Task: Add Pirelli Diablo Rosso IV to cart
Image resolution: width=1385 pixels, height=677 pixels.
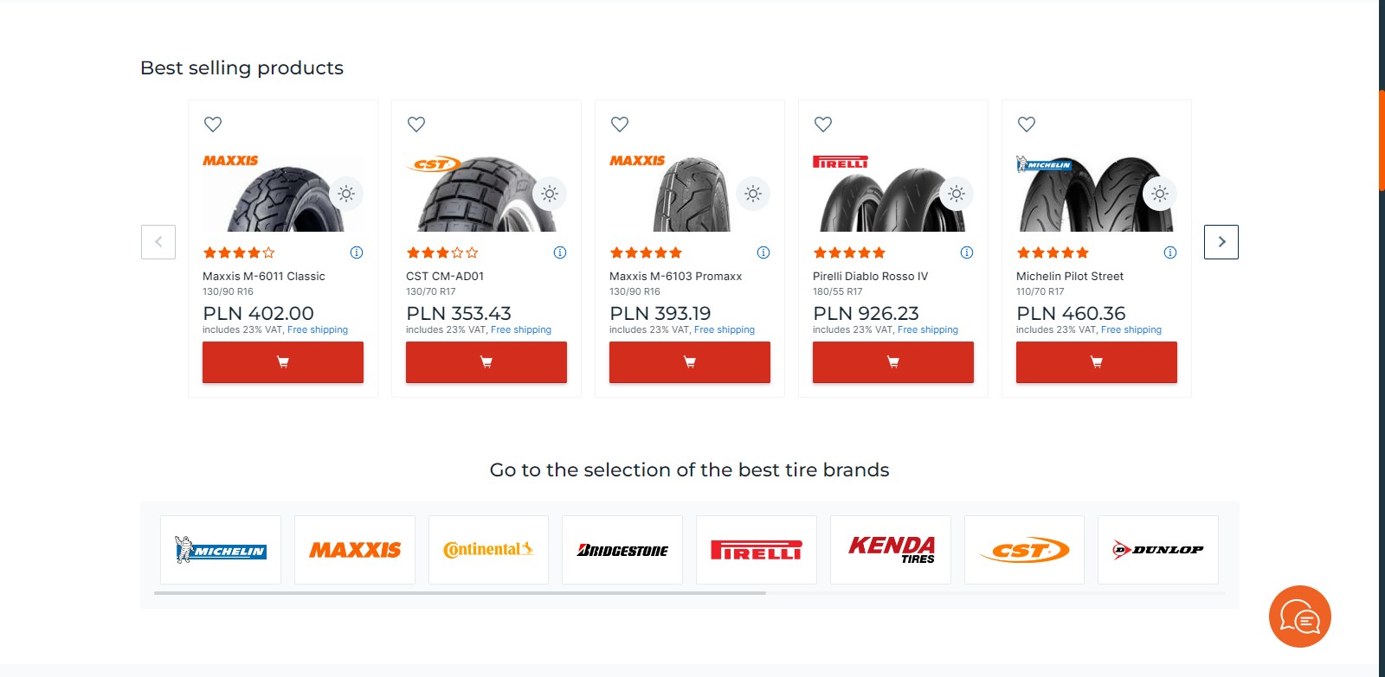Action: point(893,362)
